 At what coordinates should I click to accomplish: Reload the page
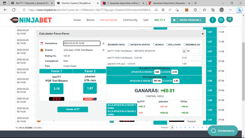[14, 10]
